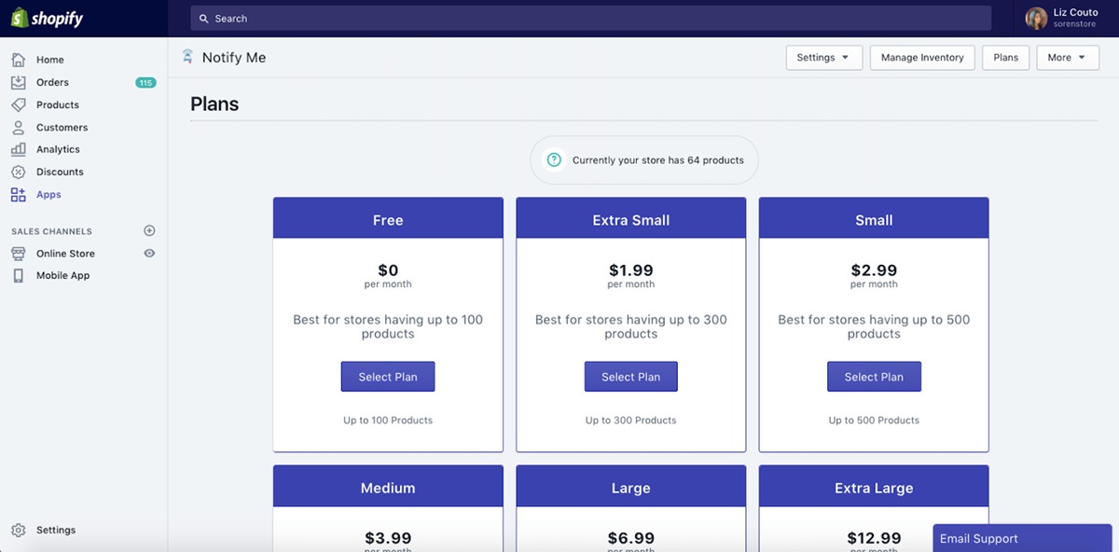Click the Settings gear icon in sidebar
The height and width of the screenshot is (552, 1119).
tap(19, 530)
